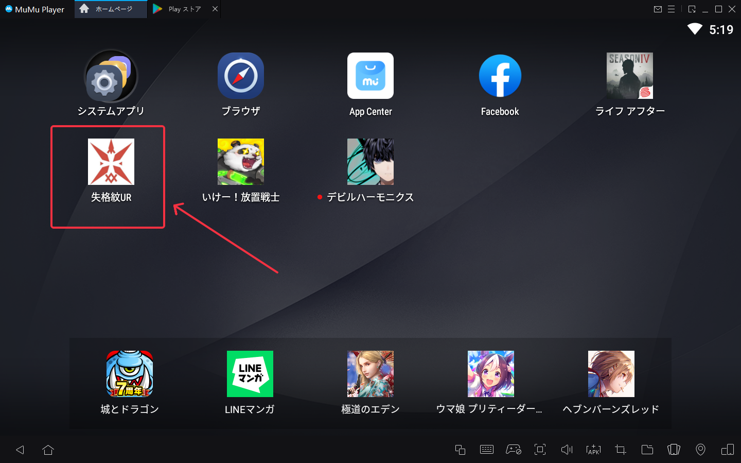Launch ウマ娘 プリティーダービー from the dock
This screenshot has width=741, height=463.
491,374
